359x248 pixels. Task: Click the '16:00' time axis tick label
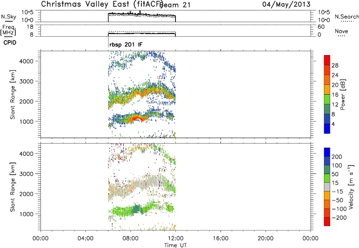(x=220, y=239)
